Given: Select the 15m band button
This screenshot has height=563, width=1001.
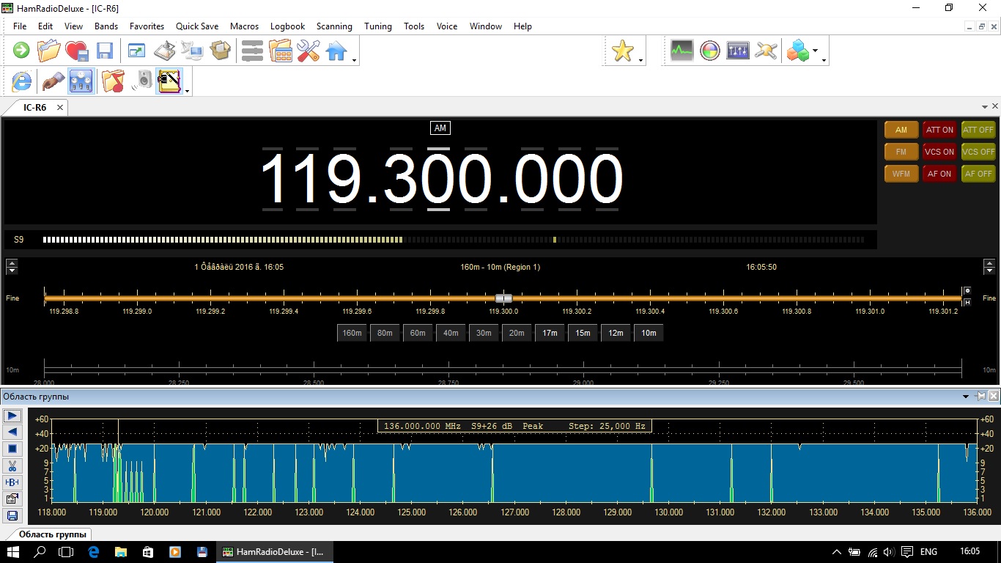Looking at the screenshot, I should [583, 333].
